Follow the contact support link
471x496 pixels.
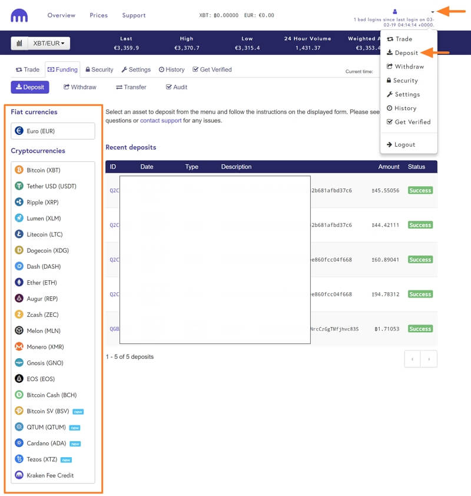coord(161,121)
